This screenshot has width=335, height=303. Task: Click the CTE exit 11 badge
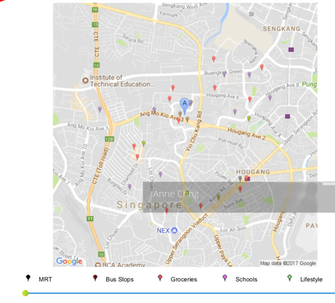pyautogui.click(x=90, y=219)
